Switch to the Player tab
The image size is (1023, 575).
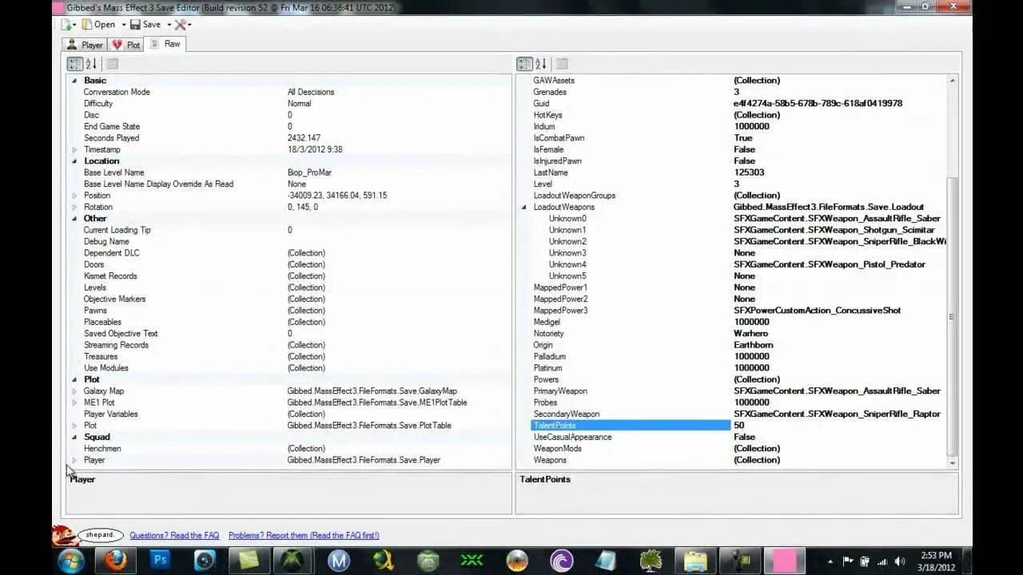[85, 45]
